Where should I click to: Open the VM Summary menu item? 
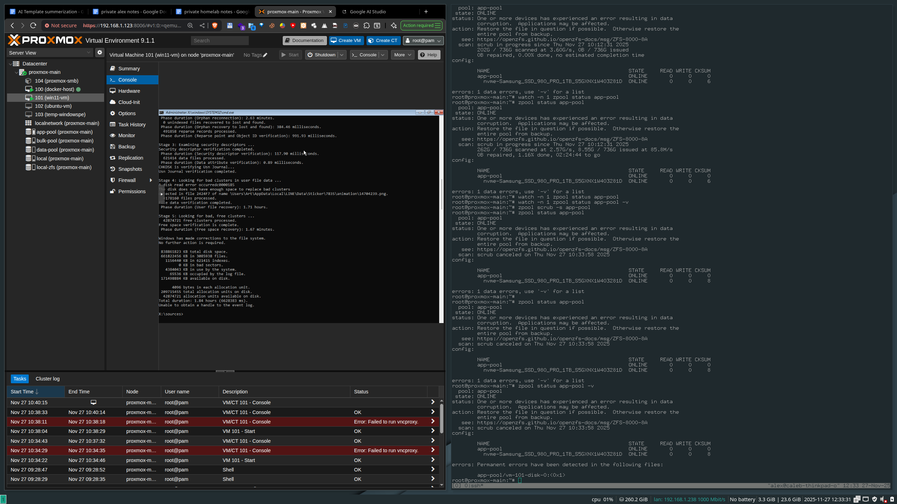coord(132,69)
